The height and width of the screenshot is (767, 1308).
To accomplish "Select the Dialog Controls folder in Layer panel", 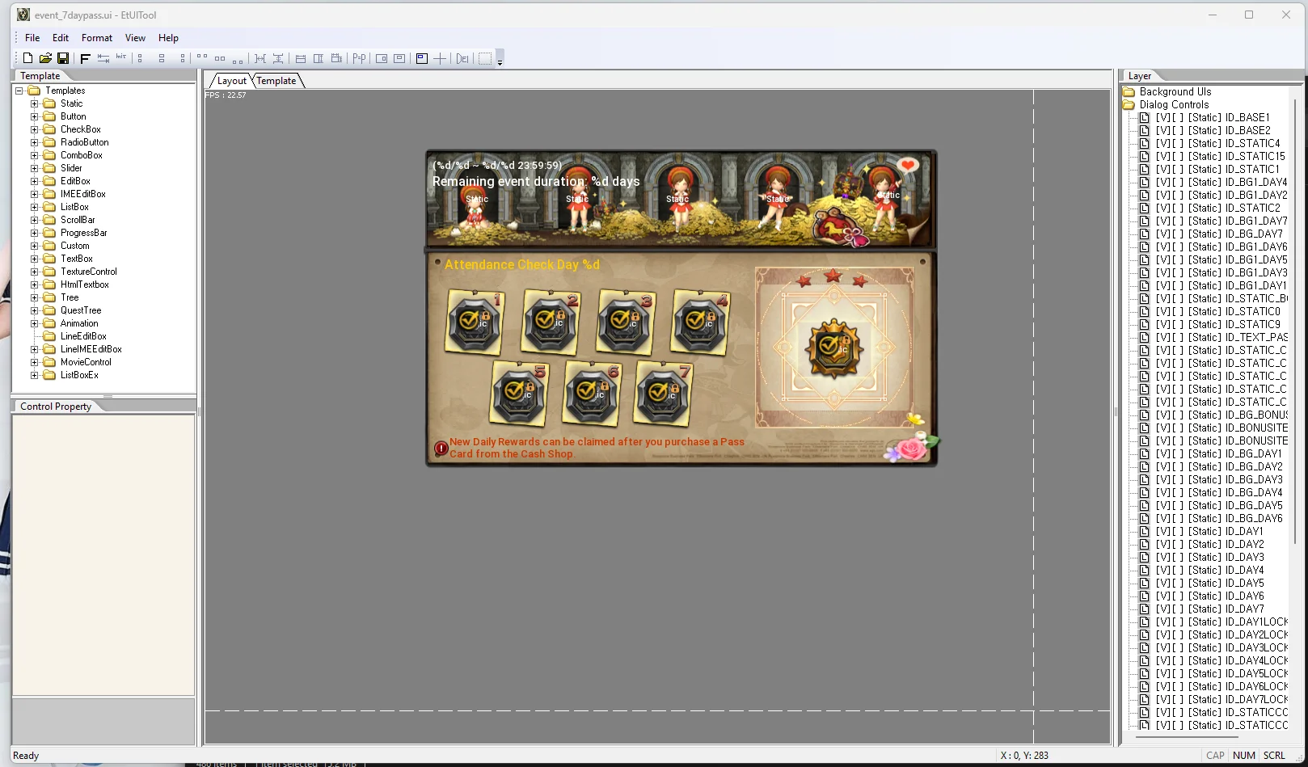I will coord(1174,104).
